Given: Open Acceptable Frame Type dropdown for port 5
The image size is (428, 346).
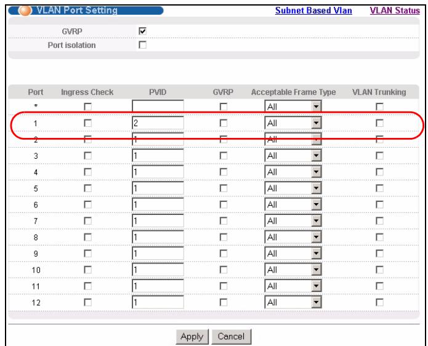Looking at the screenshot, I should [x=293, y=188].
